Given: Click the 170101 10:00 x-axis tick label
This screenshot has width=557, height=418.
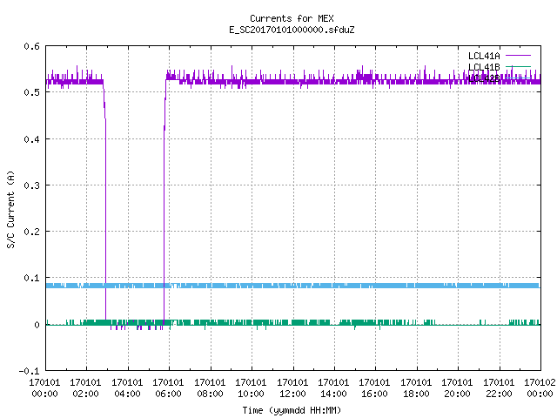Looking at the screenshot, I should click(x=251, y=388).
